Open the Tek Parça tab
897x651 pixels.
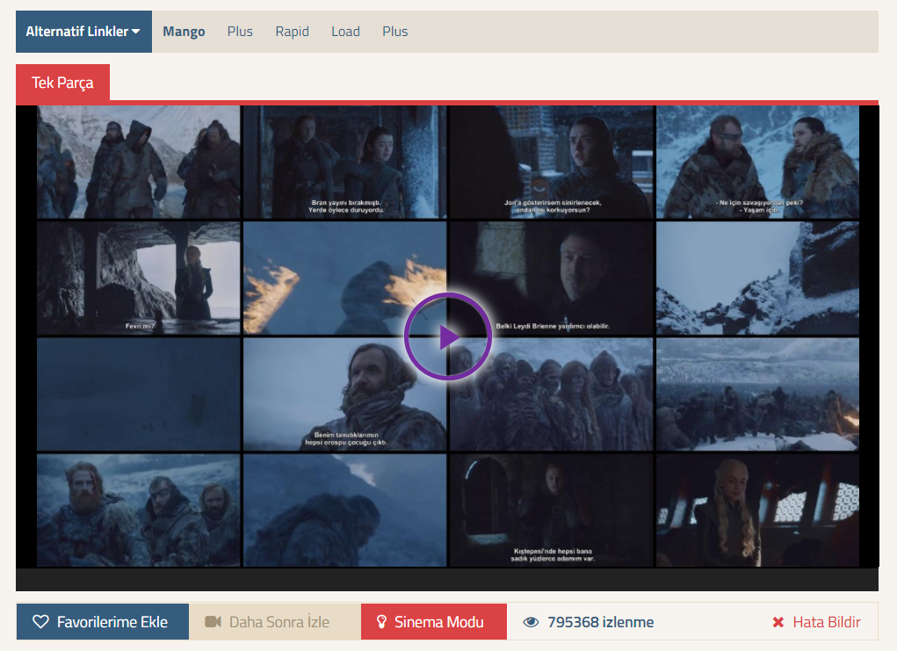click(62, 83)
